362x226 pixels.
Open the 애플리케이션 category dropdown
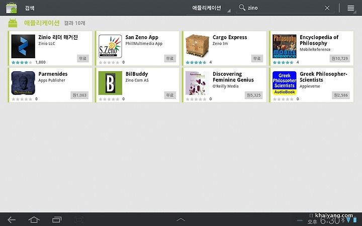tap(211, 8)
